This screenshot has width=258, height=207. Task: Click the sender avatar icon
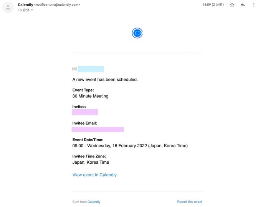pyautogui.click(x=8, y=7)
